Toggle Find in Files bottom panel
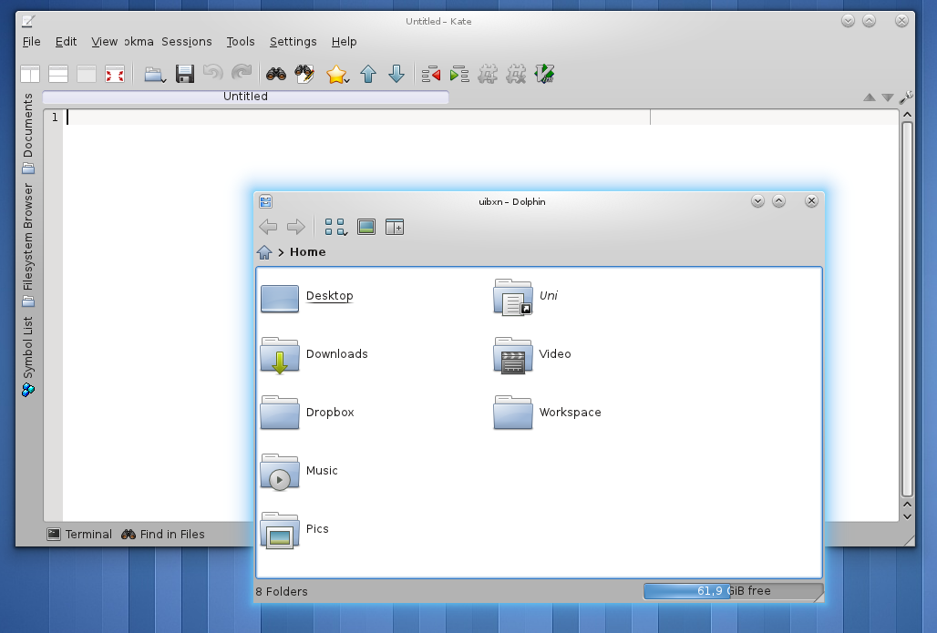 tap(162, 534)
